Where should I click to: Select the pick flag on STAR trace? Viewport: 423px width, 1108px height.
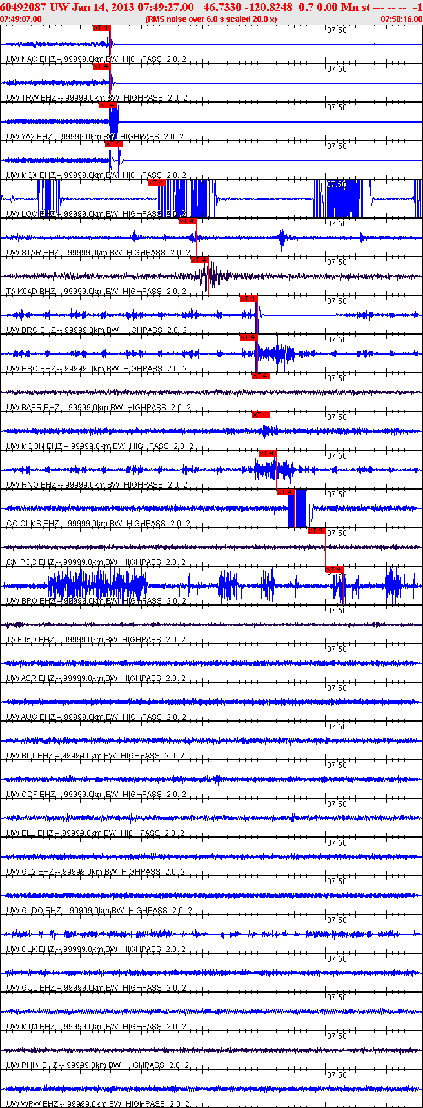pyautogui.click(x=187, y=221)
